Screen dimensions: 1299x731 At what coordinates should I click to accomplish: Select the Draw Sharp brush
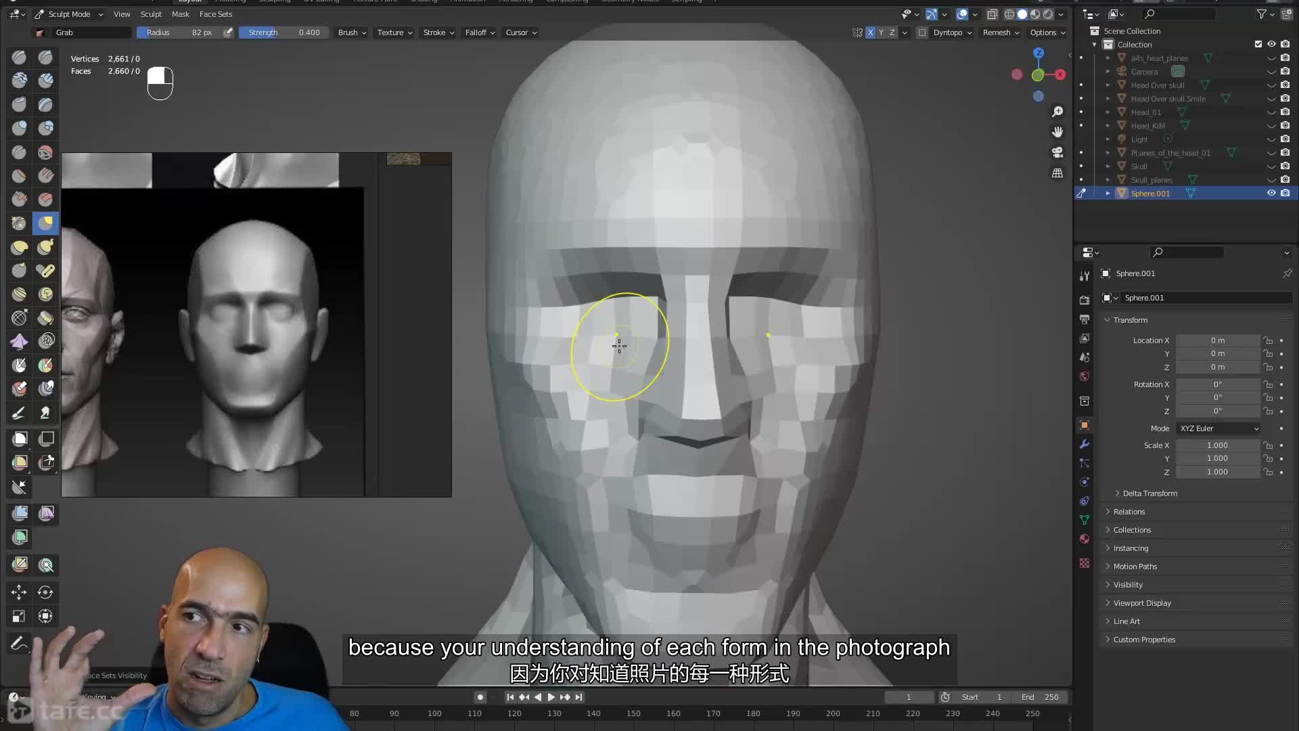[x=45, y=58]
